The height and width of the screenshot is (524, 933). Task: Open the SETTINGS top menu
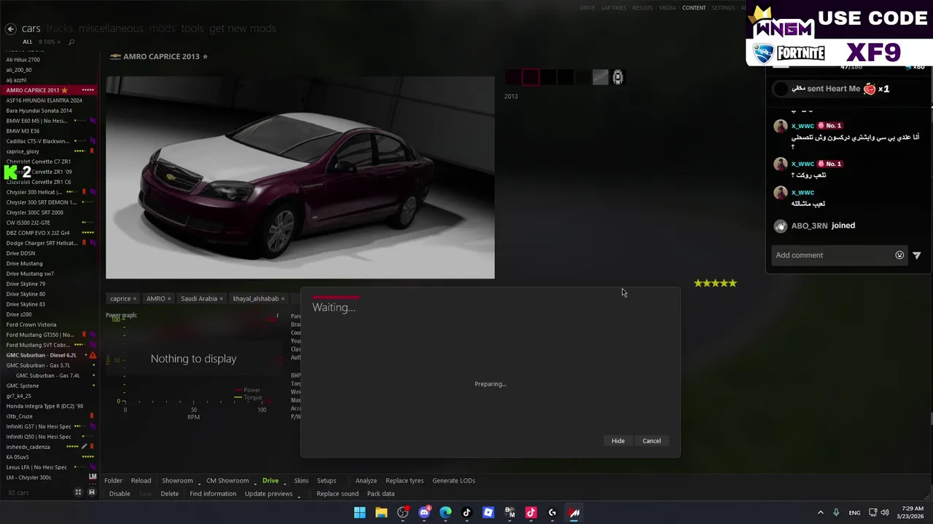(x=723, y=8)
